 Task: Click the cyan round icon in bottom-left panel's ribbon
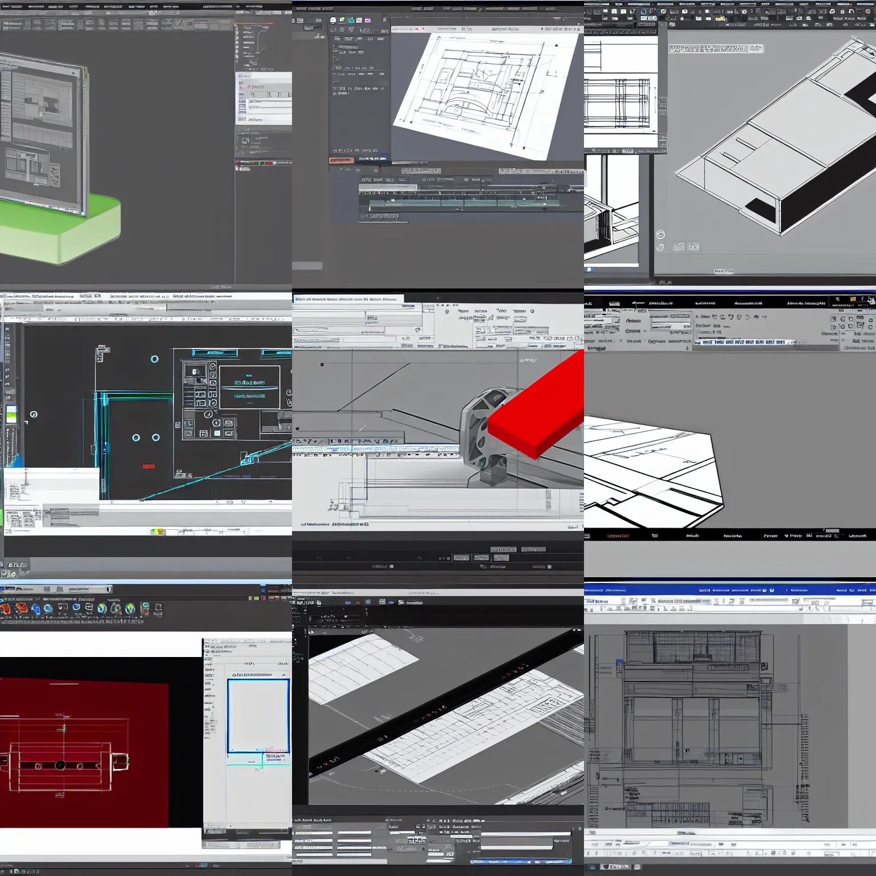coord(48,609)
